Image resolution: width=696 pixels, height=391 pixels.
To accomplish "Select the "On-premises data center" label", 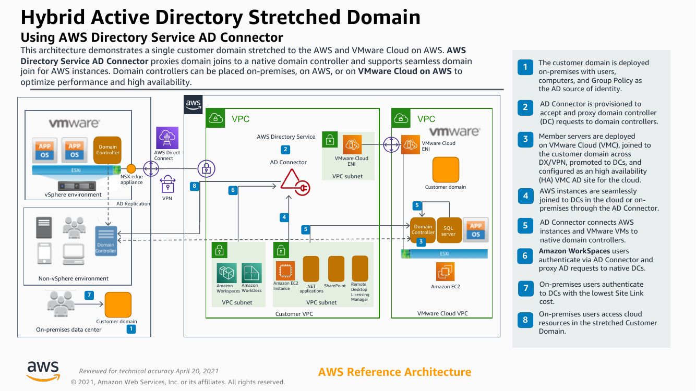I will click(69, 329).
